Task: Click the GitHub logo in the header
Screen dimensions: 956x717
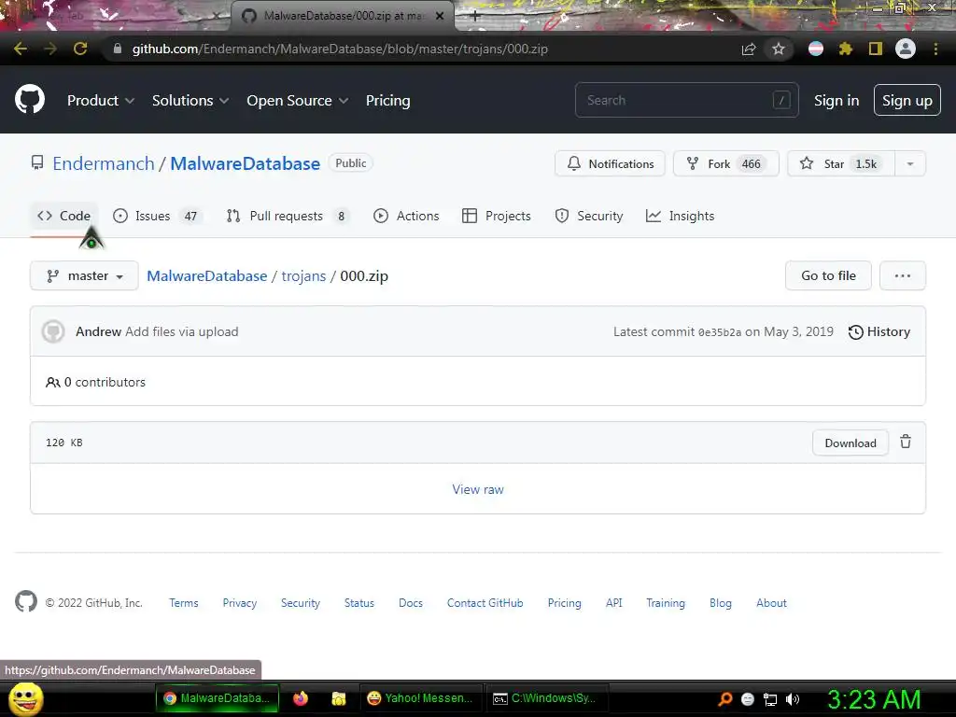Action: [30, 100]
